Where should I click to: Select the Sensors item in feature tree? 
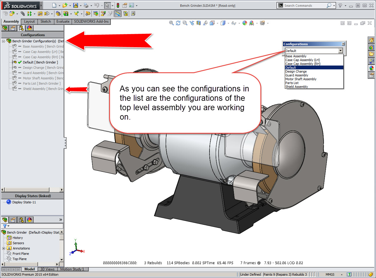coord(18,243)
